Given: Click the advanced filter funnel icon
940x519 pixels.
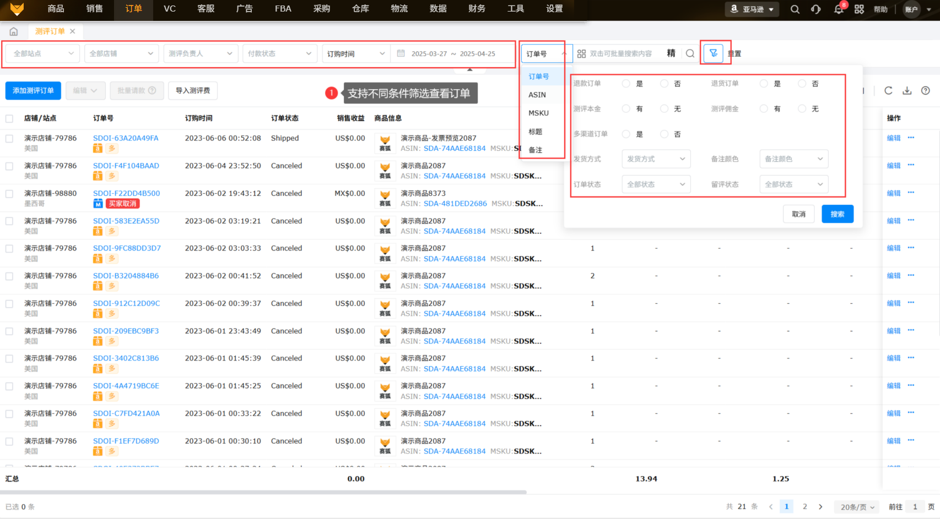Looking at the screenshot, I should (x=713, y=53).
